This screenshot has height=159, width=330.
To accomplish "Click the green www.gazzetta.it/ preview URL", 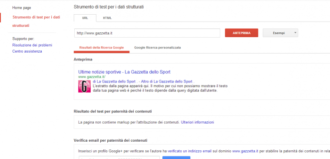I will pyautogui.click(x=92, y=77).
